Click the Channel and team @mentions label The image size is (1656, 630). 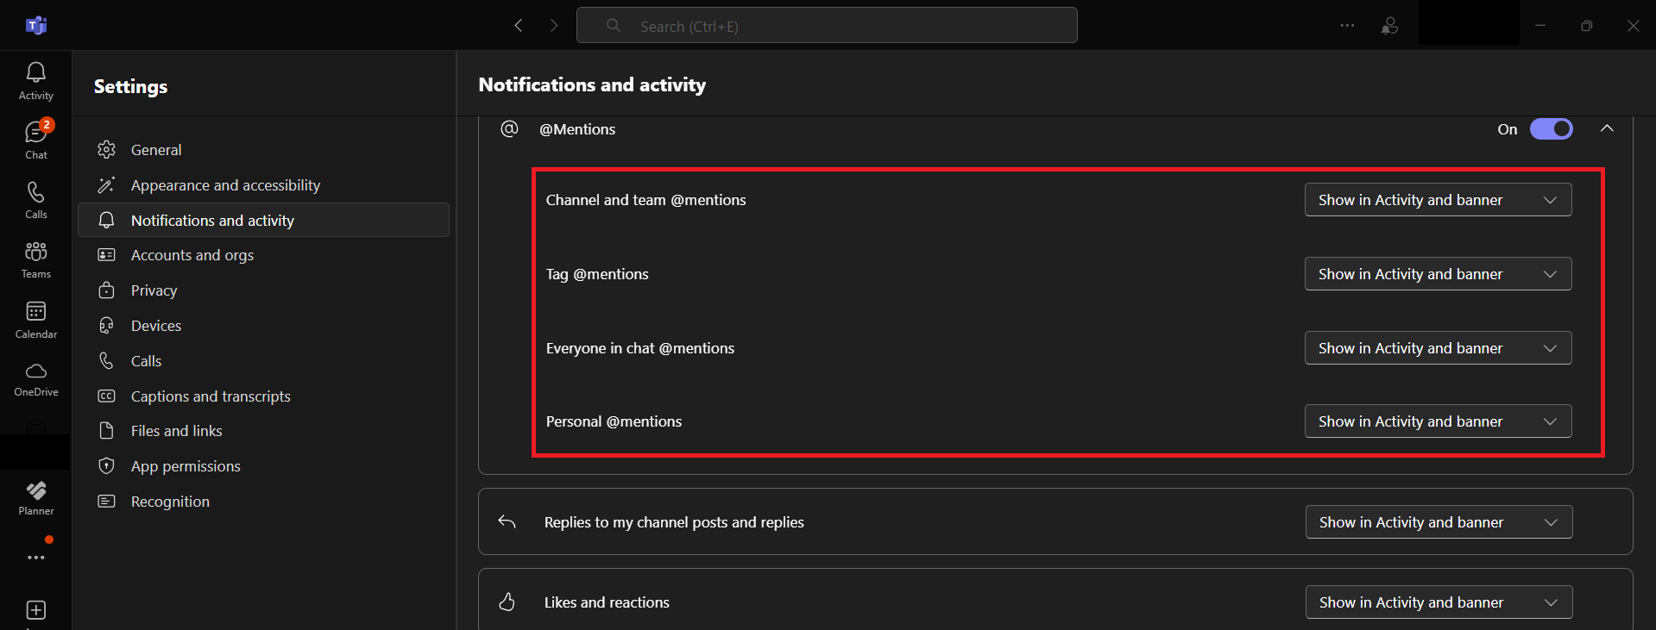point(645,199)
